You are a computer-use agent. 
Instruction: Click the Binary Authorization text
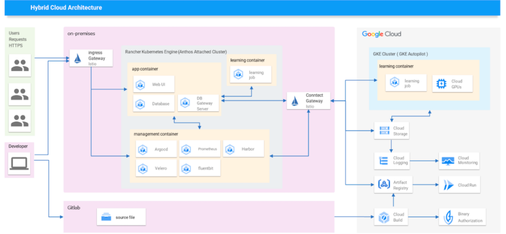[470, 217]
